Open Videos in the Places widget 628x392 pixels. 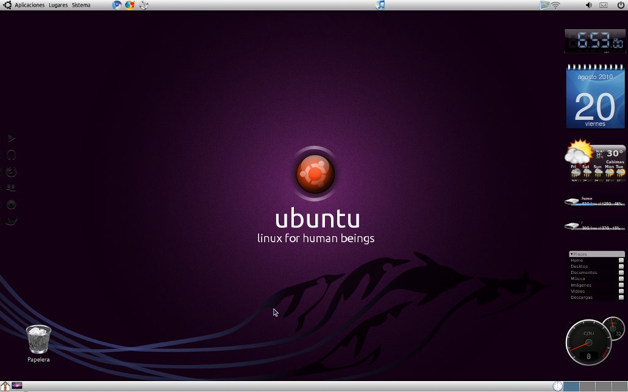(597, 291)
